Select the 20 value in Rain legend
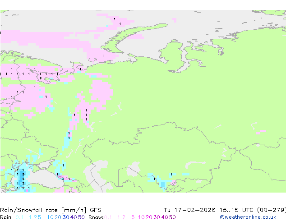Screen dimensions: 286x221 tap(58, 217)
